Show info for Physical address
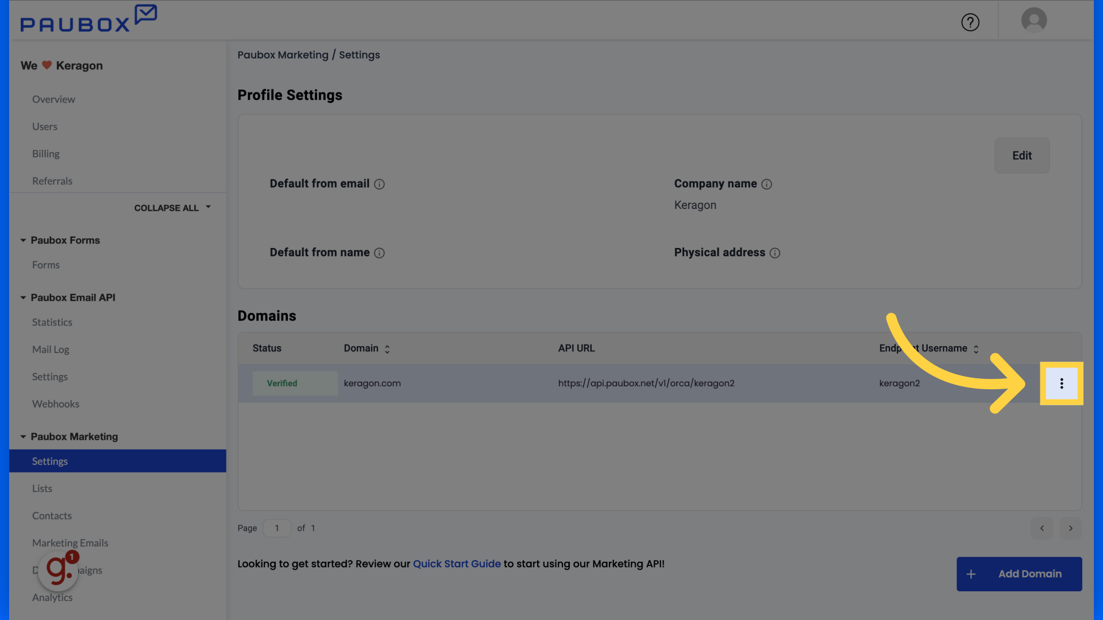Image resolution: width=1103 pixels, height=620 pixels. click(x=775, y=253)
